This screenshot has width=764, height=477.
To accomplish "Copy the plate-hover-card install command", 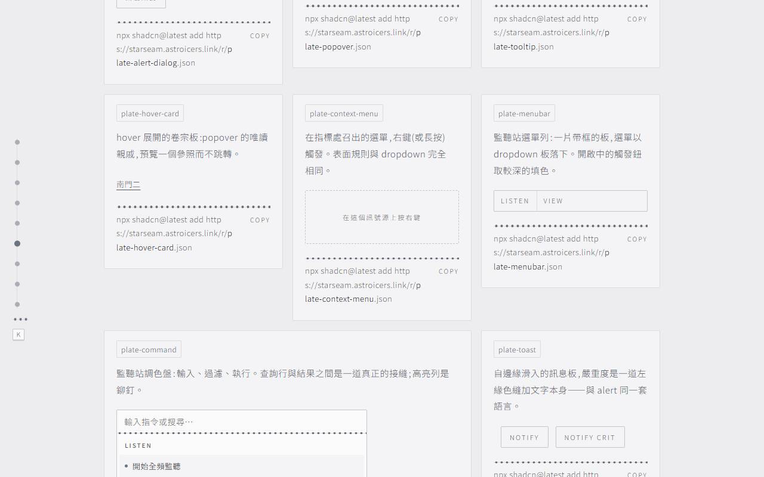I will click(x=260, y=220).
